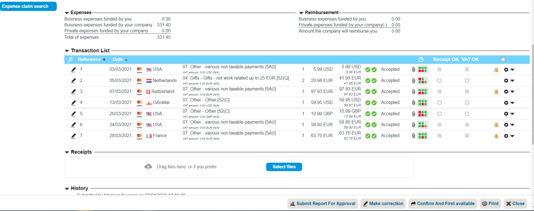The width and height of the screenshot is (534, 211).
Task: Tick VAT OK for the 10.99 GBP transaction
Action: 467,113
